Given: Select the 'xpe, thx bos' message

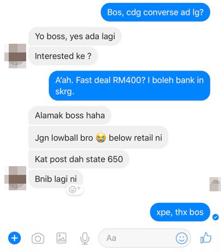Looking at the screenshot, I should [180, 212].
